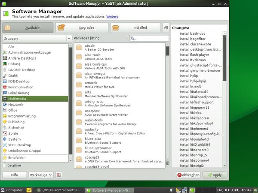This screenshot has width=258, height=193.
Task: Open Computer menu in taskbar
Action: 12,190
